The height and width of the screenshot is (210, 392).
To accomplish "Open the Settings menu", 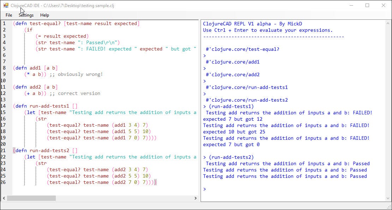I will tap(26, 15).
